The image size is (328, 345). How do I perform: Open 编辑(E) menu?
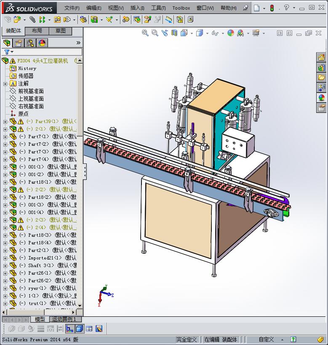pos(94,8)
